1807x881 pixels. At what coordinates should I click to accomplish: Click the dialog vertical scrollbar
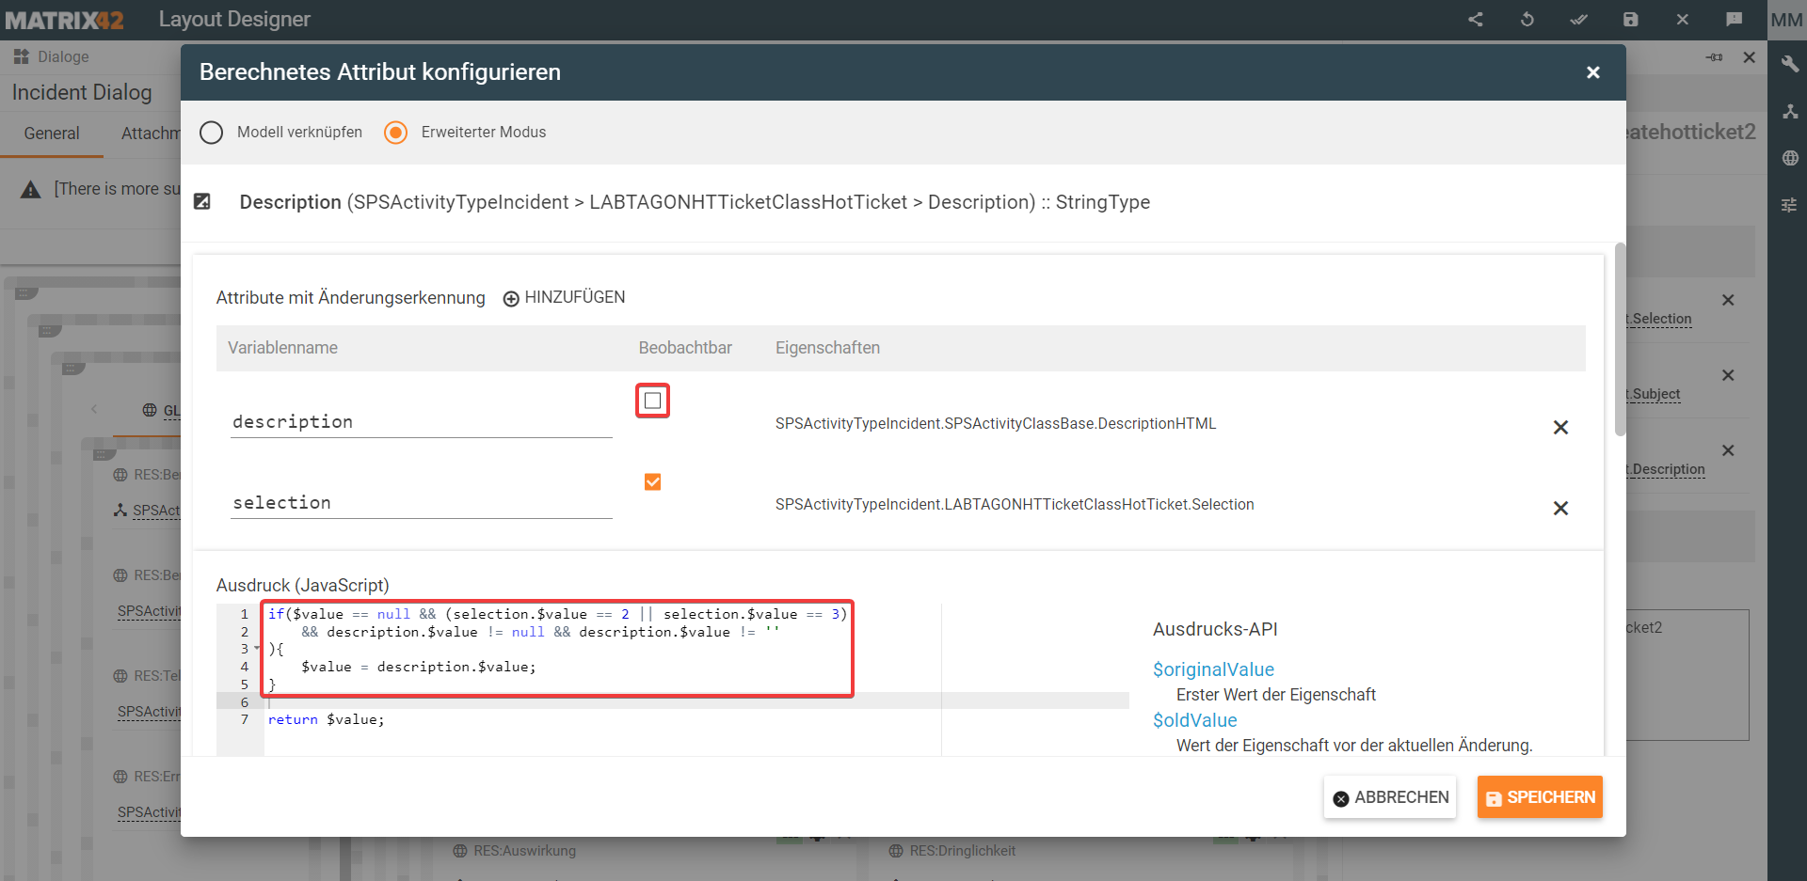[1620, 339]
